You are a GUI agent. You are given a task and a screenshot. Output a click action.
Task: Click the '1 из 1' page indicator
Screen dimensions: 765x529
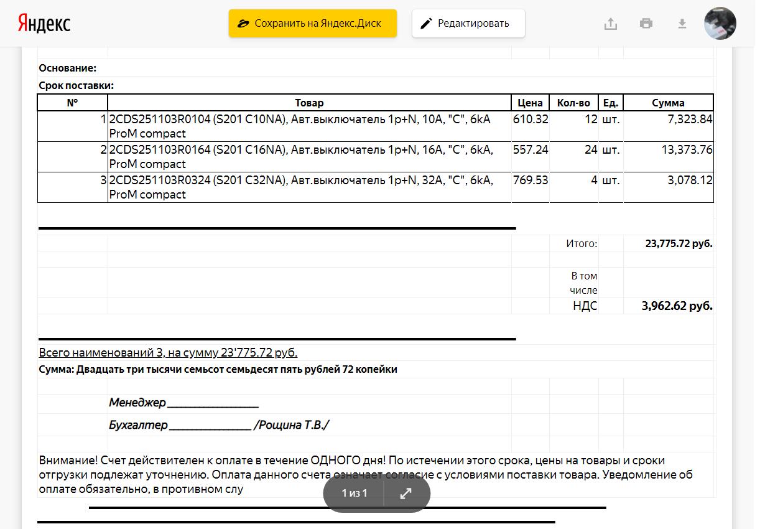pos(355,494)
